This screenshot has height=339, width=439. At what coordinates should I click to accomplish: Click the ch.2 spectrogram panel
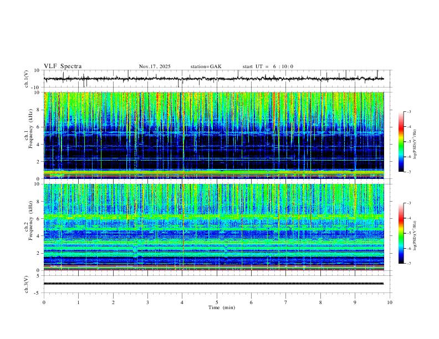[x=213, y=227]
